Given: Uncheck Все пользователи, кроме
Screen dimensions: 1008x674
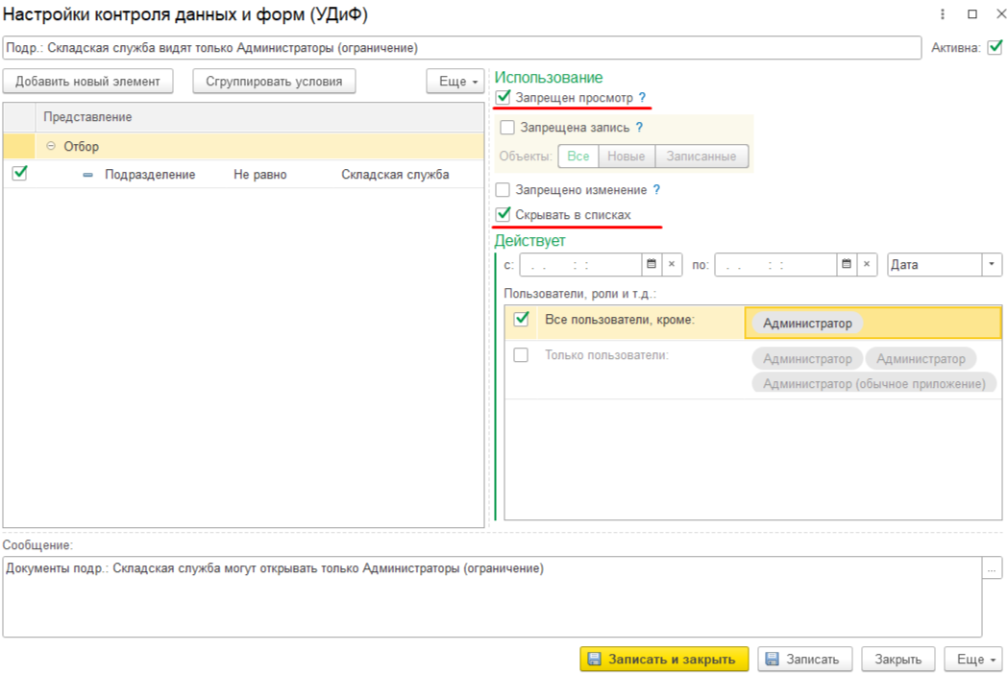Looking at the screenshot, I should tap(522, 319).
